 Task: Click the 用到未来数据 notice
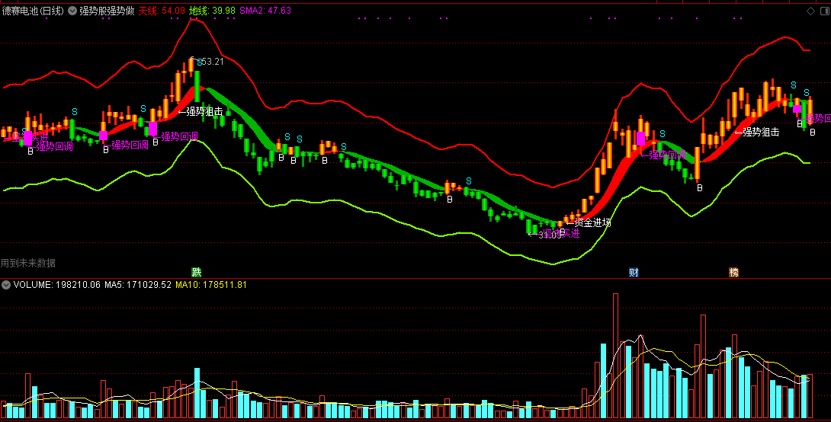(27, 263)
